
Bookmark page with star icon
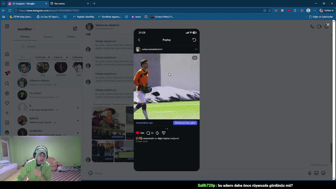tap(270, 10)
